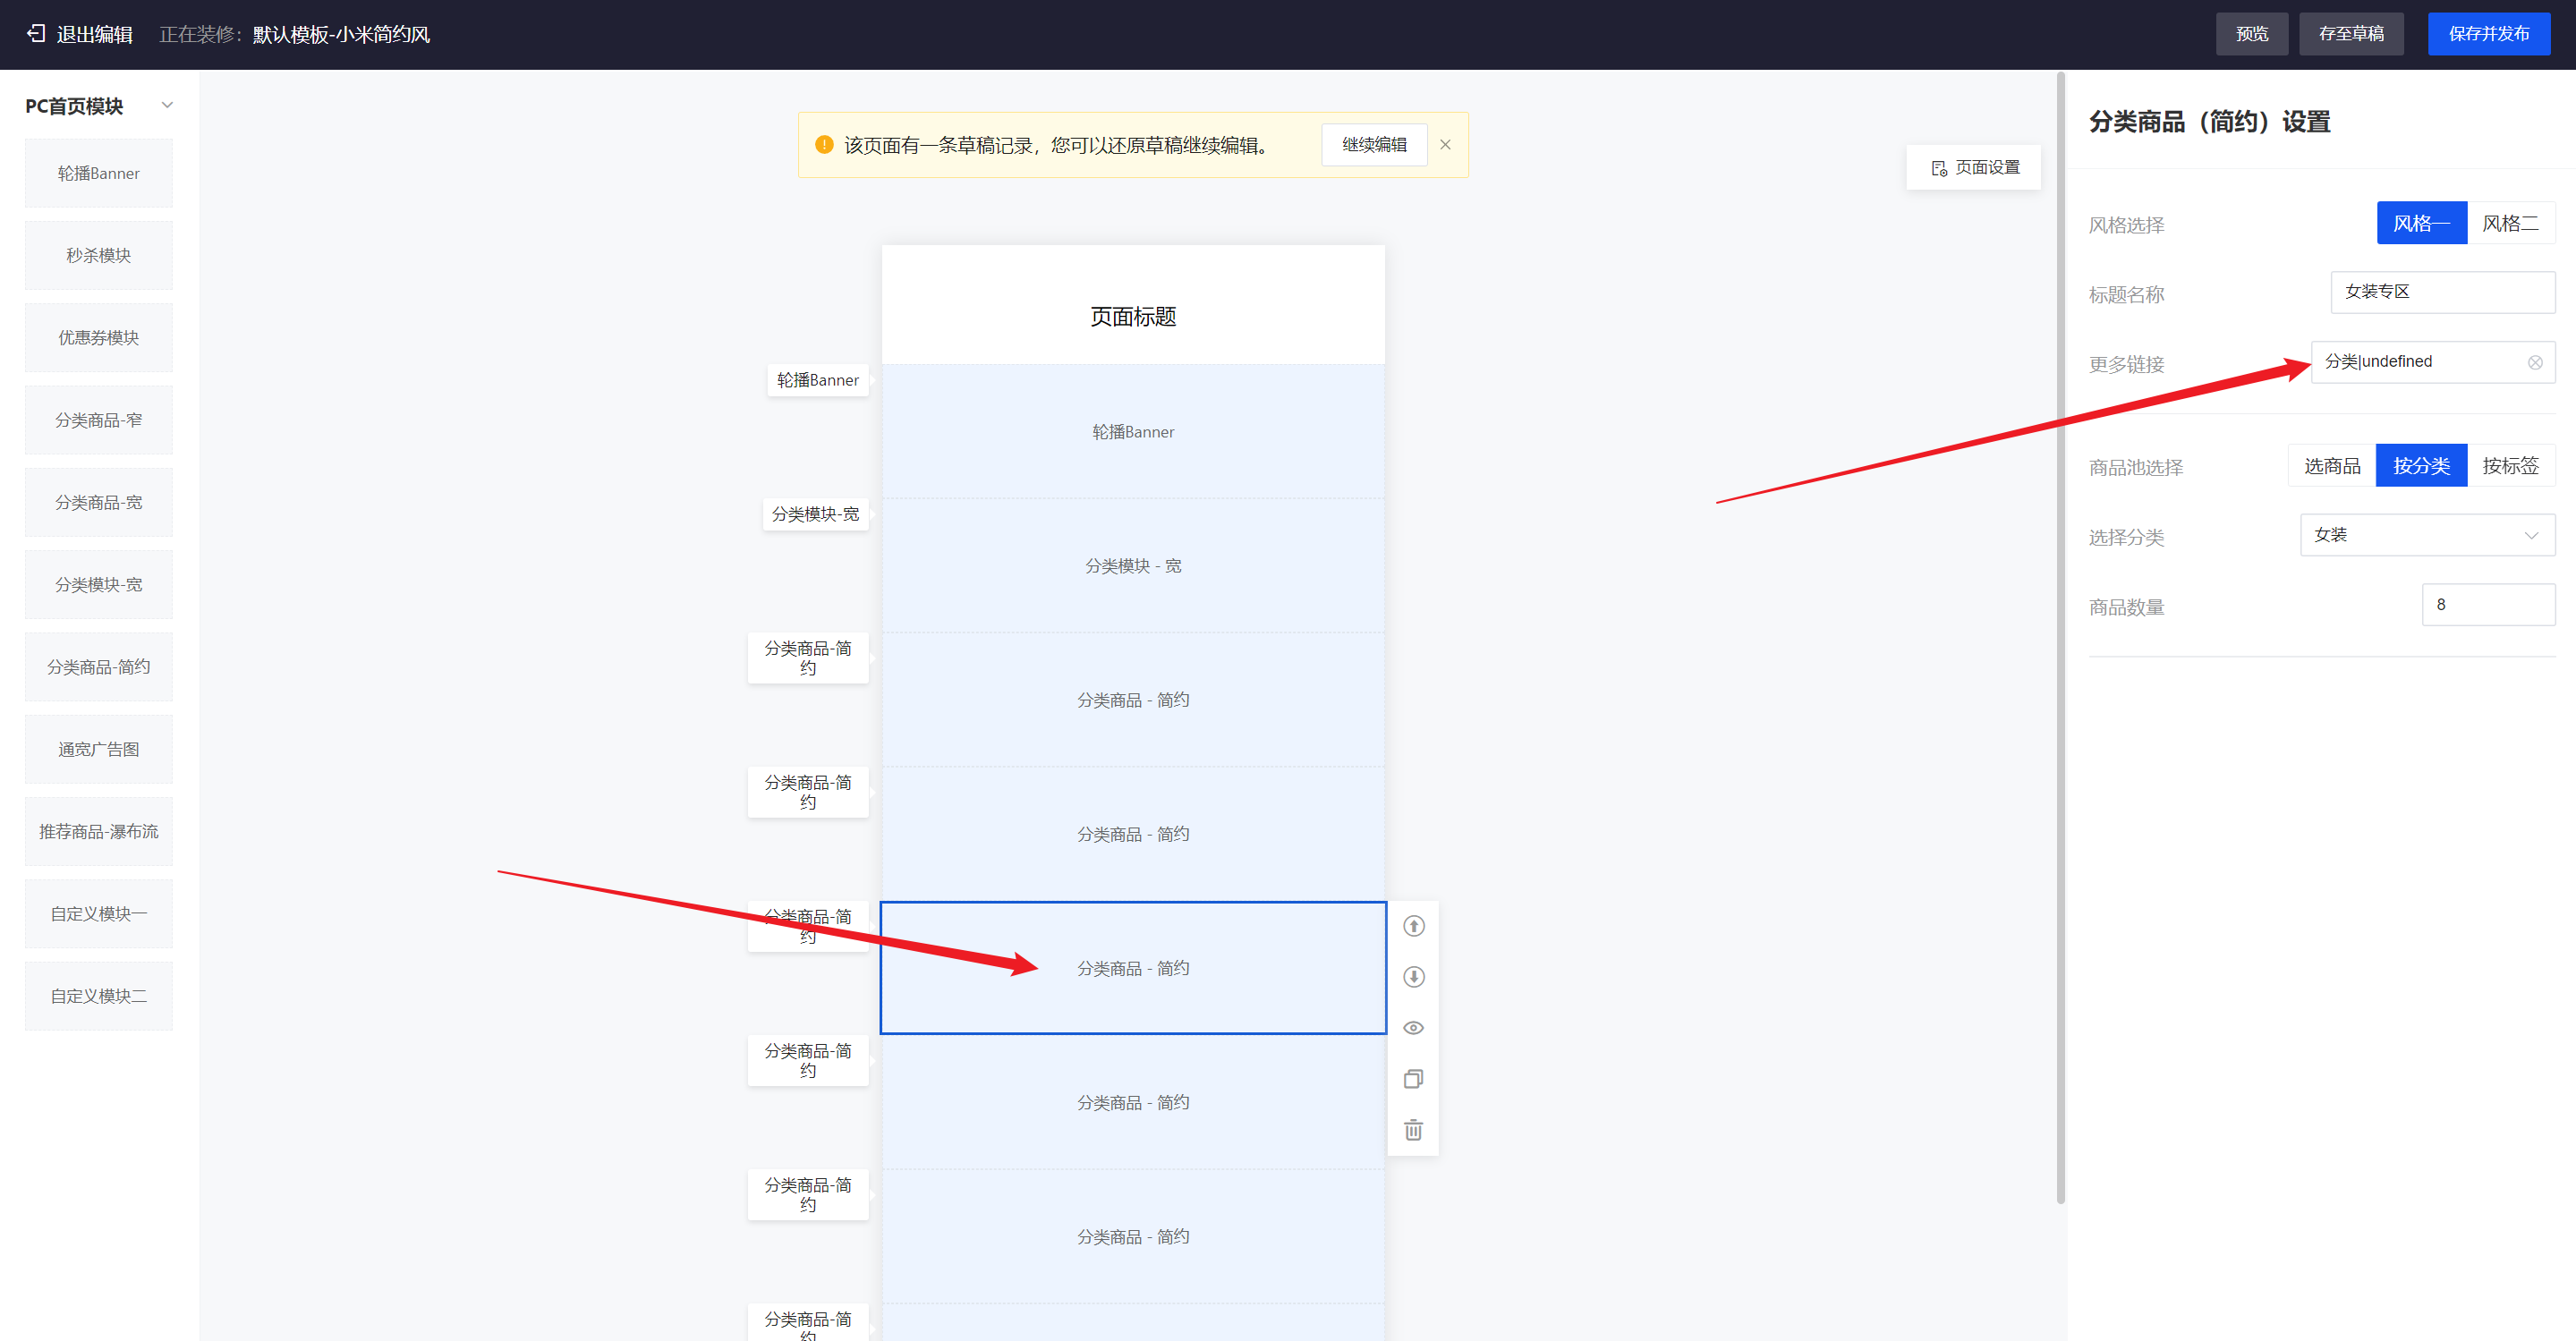2576x1341 pixels.
Task: Open 页面设置 panel
Action: tap(1974, 168)
